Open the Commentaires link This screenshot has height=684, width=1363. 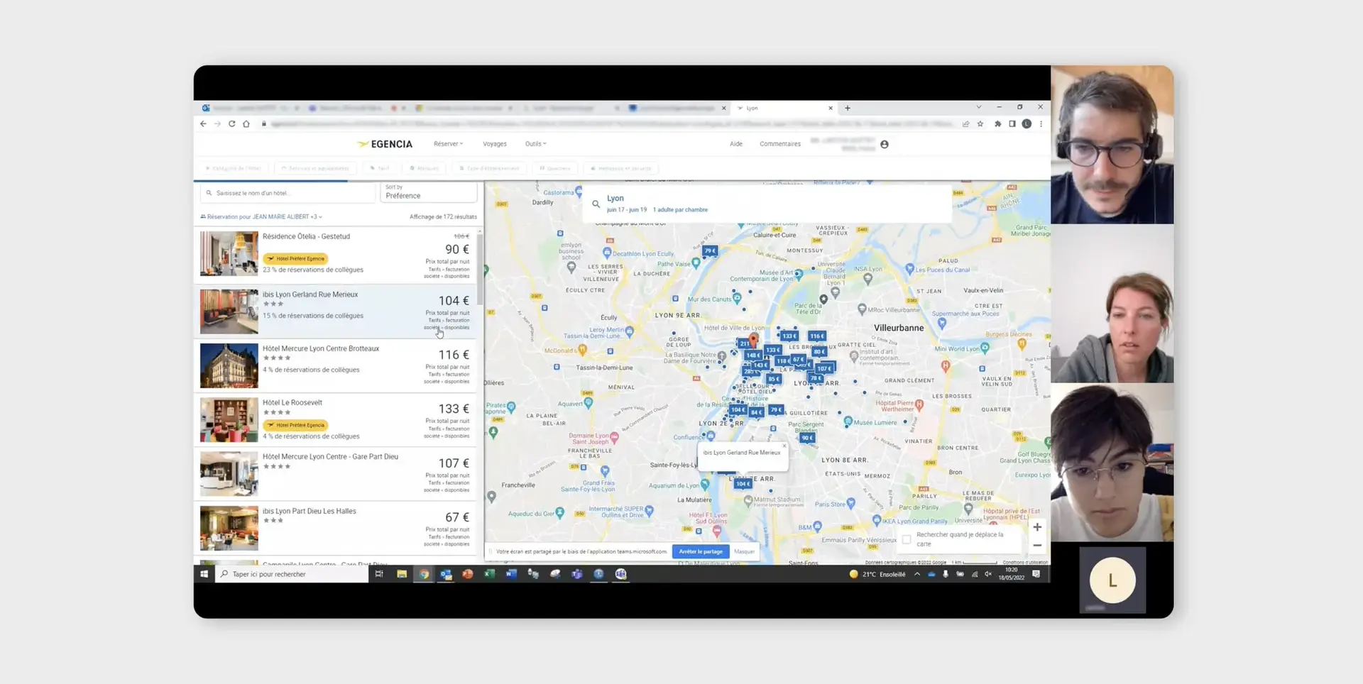780,144
